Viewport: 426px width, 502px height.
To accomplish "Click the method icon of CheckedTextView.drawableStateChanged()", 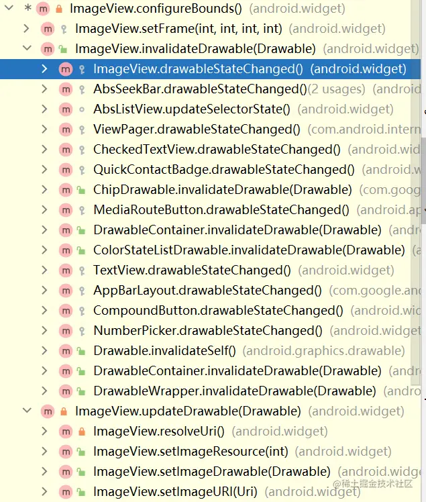I will point(66,150).
